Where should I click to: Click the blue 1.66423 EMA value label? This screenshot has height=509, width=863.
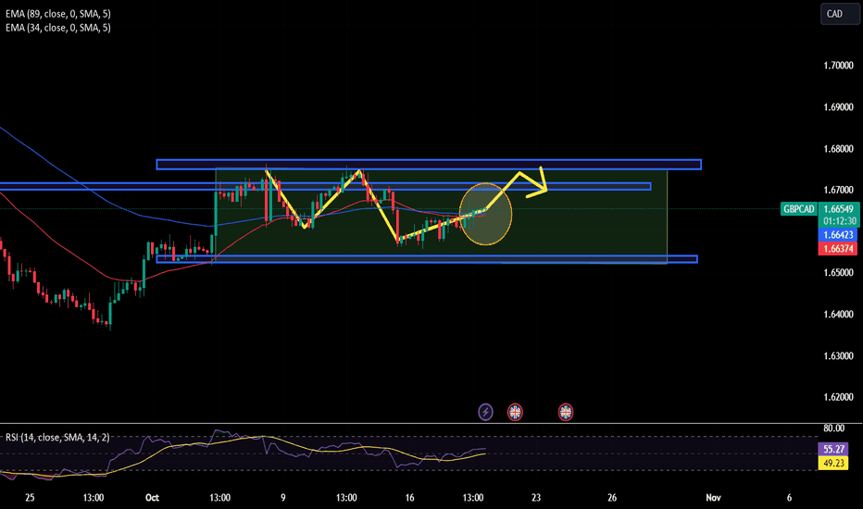point(838,235)
